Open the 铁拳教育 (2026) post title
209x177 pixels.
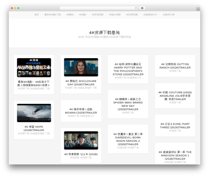click(x=81, y=154)
